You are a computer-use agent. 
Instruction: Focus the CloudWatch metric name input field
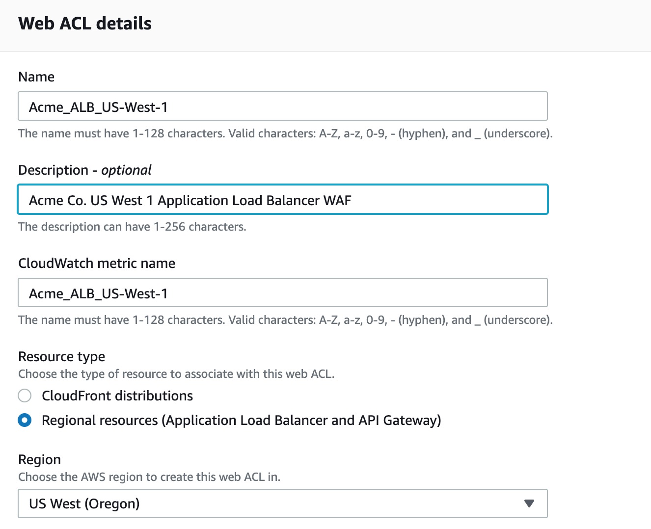point(283,292)
